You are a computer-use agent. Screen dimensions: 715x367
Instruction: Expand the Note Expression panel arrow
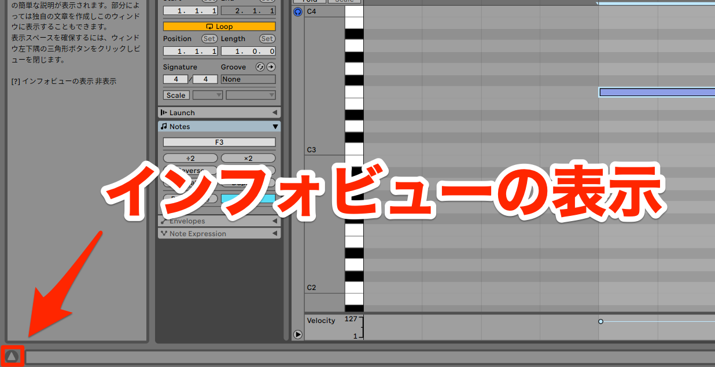[x=275, y=234]
